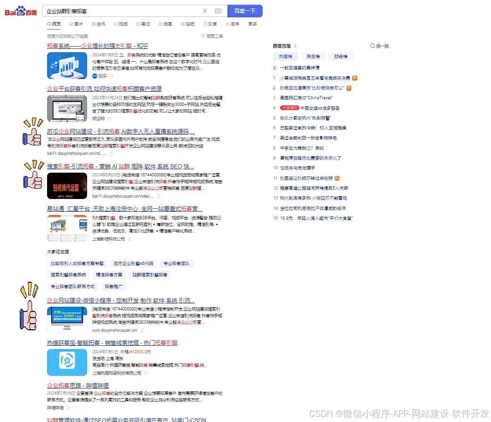This screenshot has width=491, height=422.
Task: Open the topic 东北大哥在杭州热到报警
Action: tap(306, 118)
